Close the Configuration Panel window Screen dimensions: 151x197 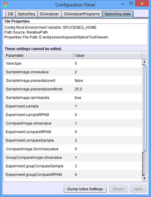142,3
